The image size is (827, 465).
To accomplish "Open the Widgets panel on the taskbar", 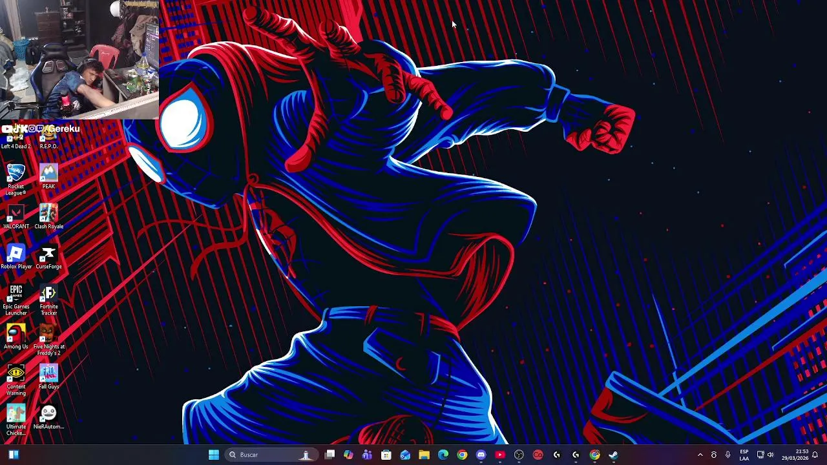I will point(14,455).
